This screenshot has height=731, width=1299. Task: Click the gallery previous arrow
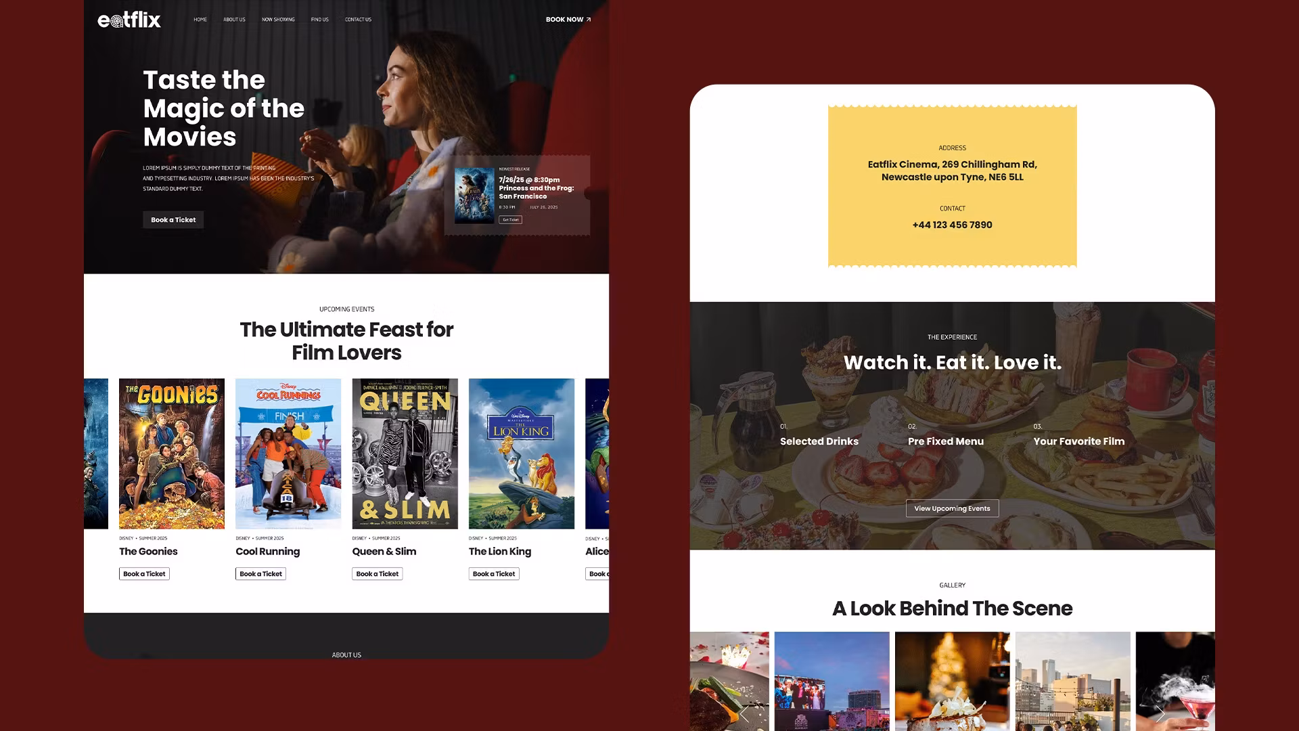pos(744,713)
